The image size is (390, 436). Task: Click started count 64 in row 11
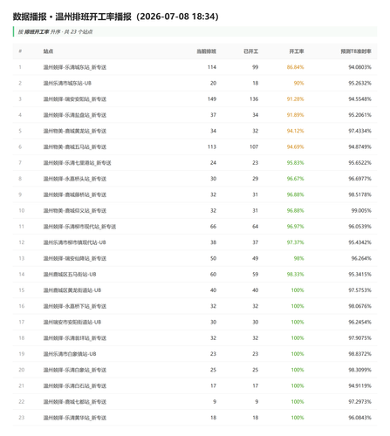(x=256, y=227)
